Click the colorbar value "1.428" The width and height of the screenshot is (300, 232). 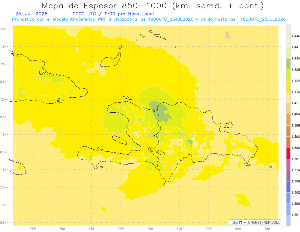pos(296,70)
